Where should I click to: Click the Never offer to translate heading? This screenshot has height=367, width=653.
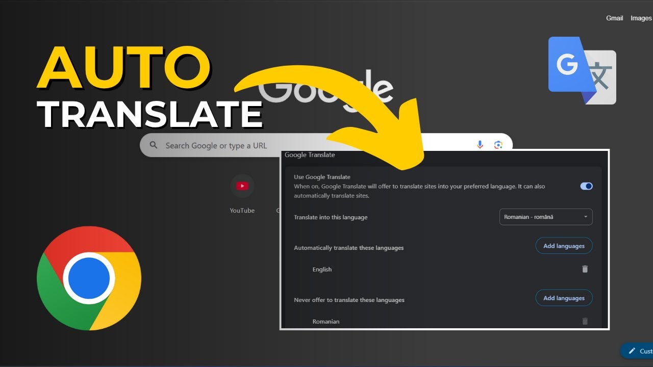pos(349,300)
